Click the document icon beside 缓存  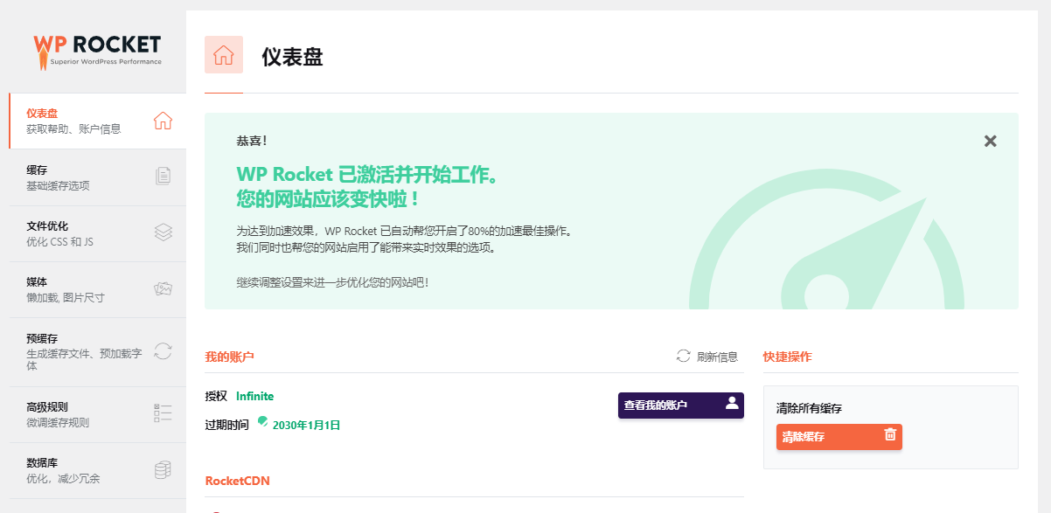point(163,177)
